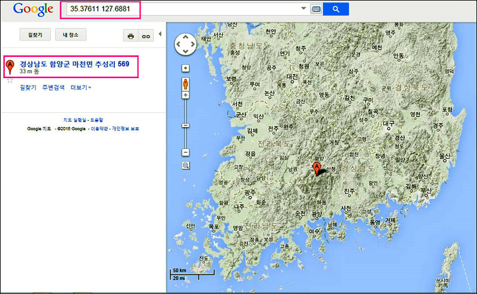Select the Street View pegman icon
The image size is (477, 294).
[185, 84]
